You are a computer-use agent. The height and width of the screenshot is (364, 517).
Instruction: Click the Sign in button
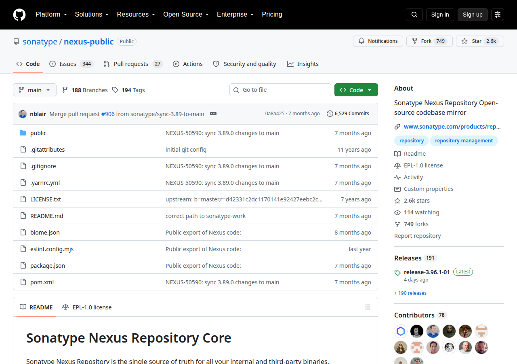440,15
